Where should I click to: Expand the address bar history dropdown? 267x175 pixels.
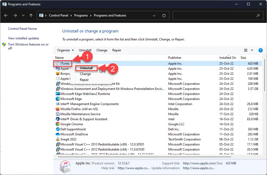[154, 16]
